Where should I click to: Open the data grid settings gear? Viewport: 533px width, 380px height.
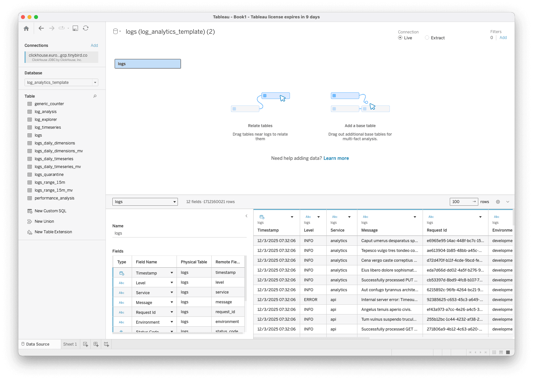click(x=498, y=202)
